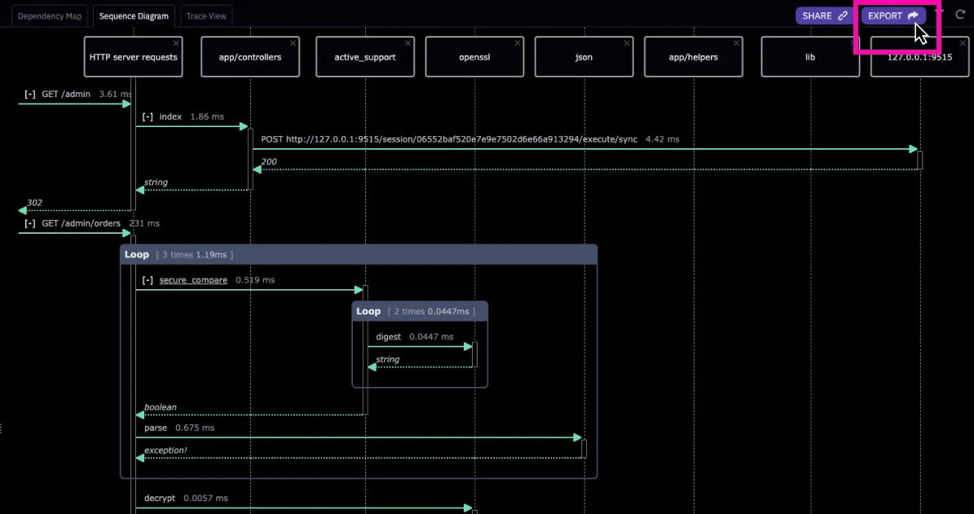This screenshot has height=514, width=974.
Task: Click the 'exception!' return label
Action: pyautogui.click(x=165, y=450)
